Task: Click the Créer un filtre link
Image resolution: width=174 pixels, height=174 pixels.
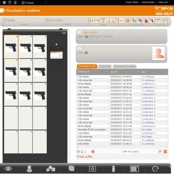Action: coord(86,157)
